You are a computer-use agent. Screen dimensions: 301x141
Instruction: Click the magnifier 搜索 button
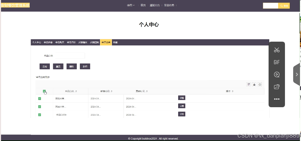[x=284, y=6]
